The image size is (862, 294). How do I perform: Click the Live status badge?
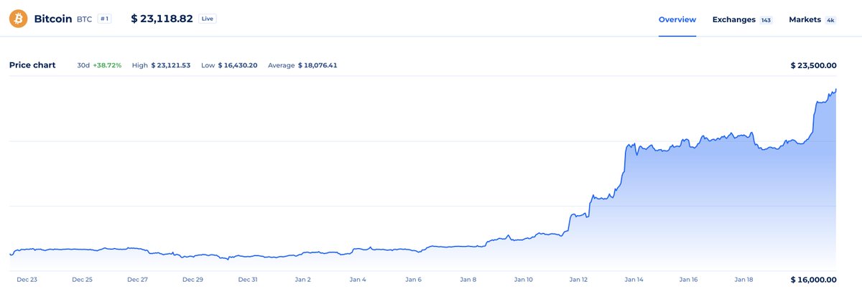tap(208, 19)
